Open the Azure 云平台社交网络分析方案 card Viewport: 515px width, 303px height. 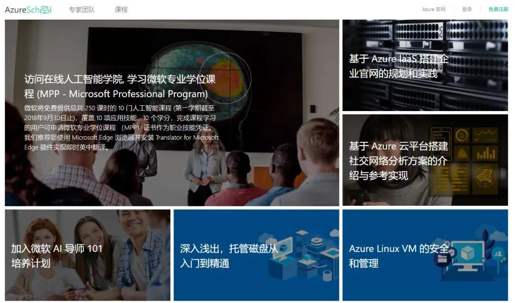coord(425,160)
